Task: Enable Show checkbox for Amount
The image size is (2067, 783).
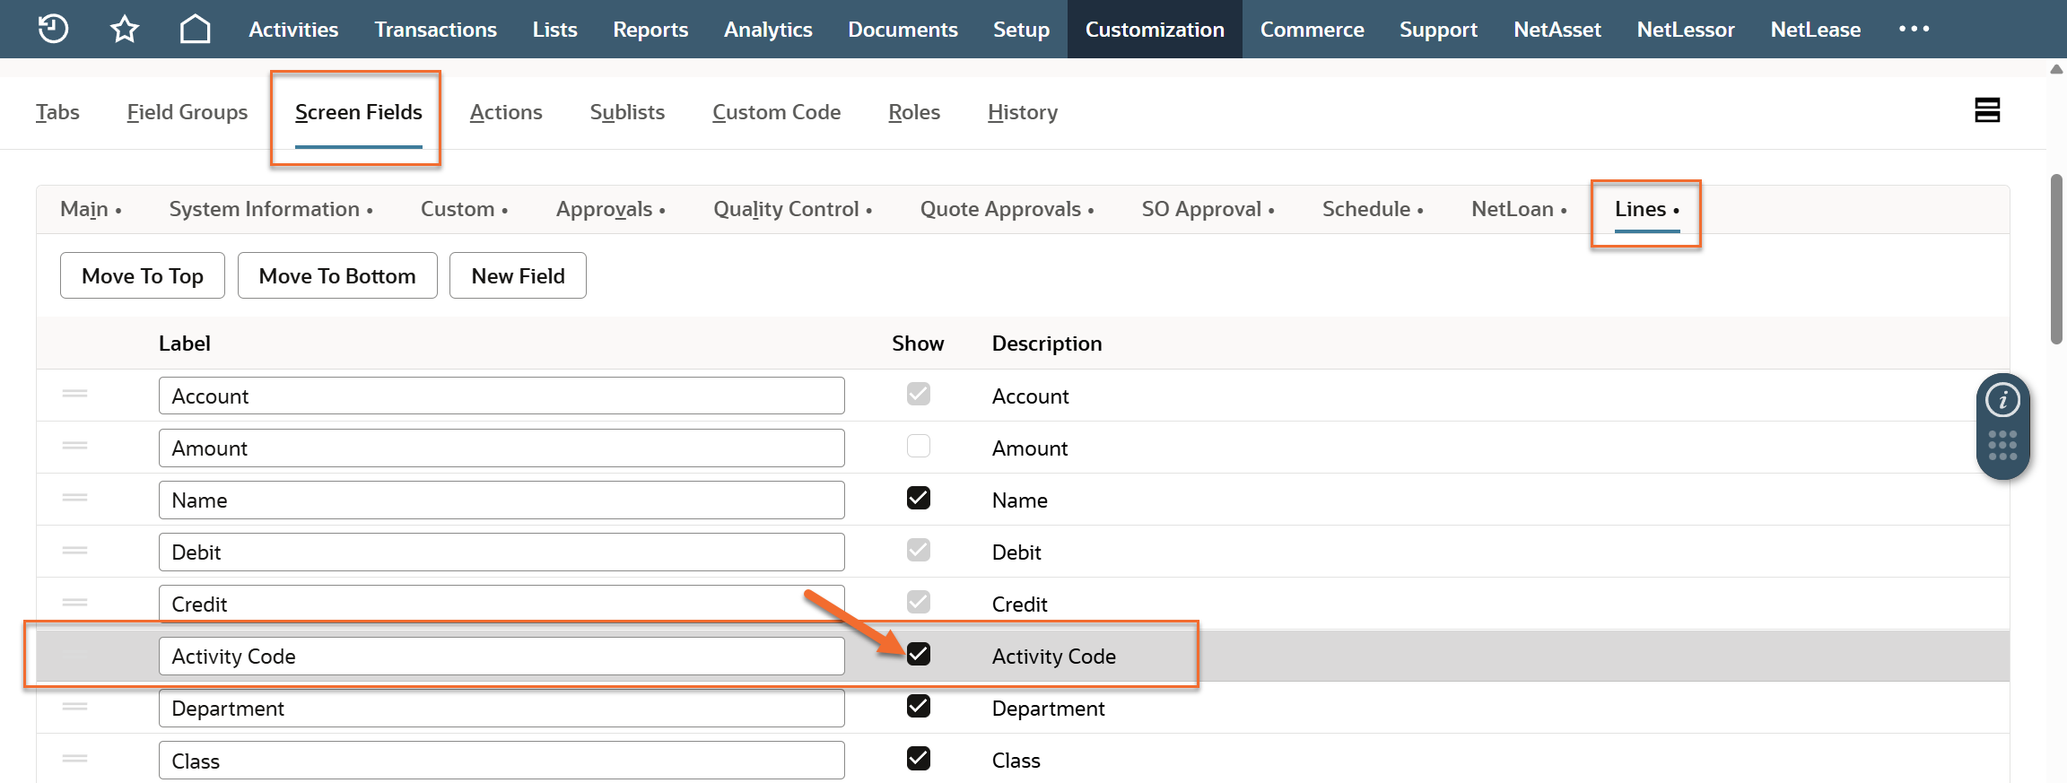Action: coord(918,446)
